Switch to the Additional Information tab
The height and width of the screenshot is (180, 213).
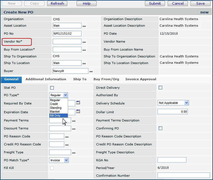click(46, 79)
